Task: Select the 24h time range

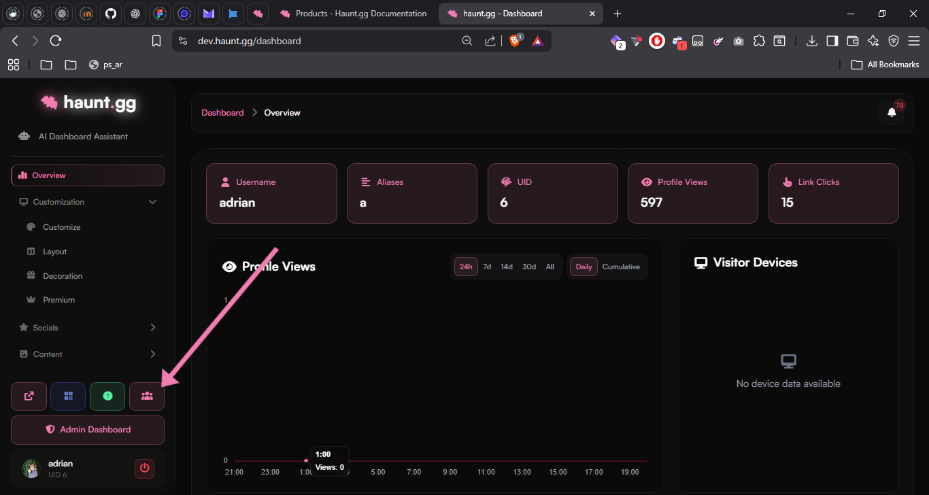Action: click(466, 267)
